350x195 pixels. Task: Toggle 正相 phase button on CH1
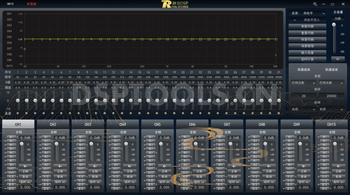point(25,171)
